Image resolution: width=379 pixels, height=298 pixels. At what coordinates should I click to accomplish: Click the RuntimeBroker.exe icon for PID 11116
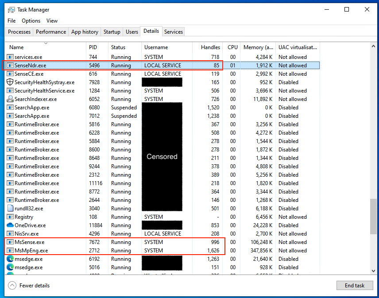click(x=10, y=183)
